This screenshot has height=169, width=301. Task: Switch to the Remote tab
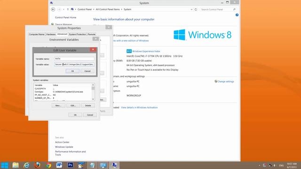[x=91, y=34]
